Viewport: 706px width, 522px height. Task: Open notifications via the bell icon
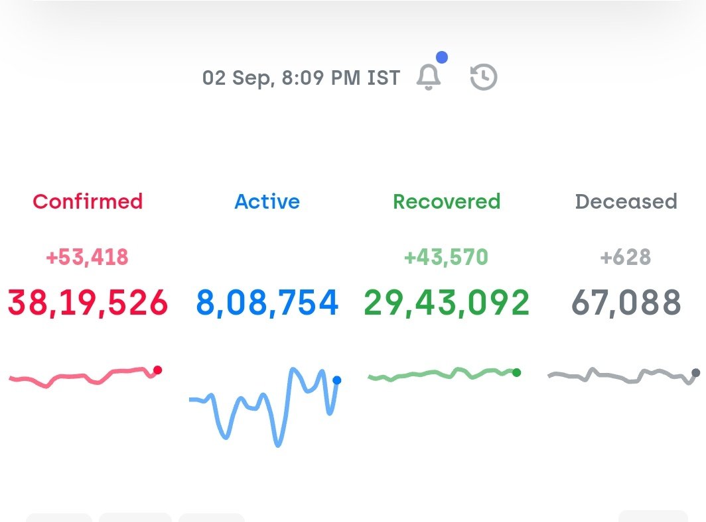click(x=429, y=76)
